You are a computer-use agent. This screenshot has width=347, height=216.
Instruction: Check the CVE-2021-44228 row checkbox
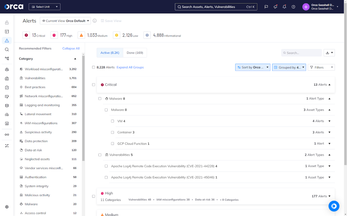point(106,166)
